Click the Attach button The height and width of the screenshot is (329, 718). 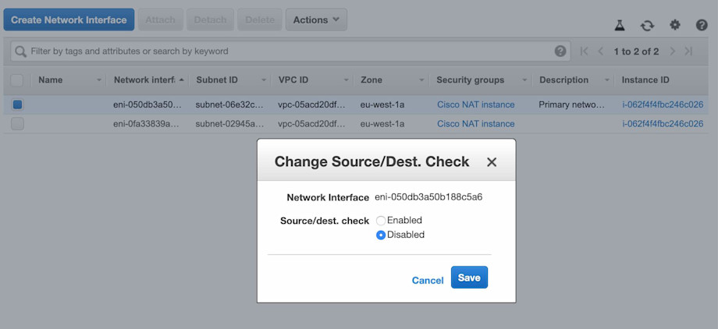pyautogui.click(x=160, y=19)
